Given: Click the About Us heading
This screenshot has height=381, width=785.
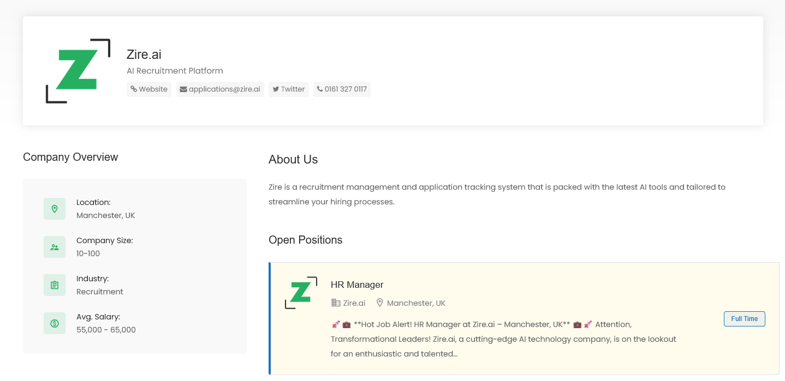Looking at the screenshot, I should tap(293, 159).
